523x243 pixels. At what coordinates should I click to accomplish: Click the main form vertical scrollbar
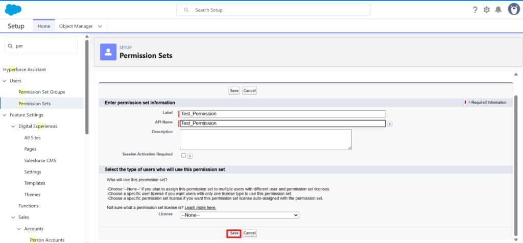pos(516,166)
